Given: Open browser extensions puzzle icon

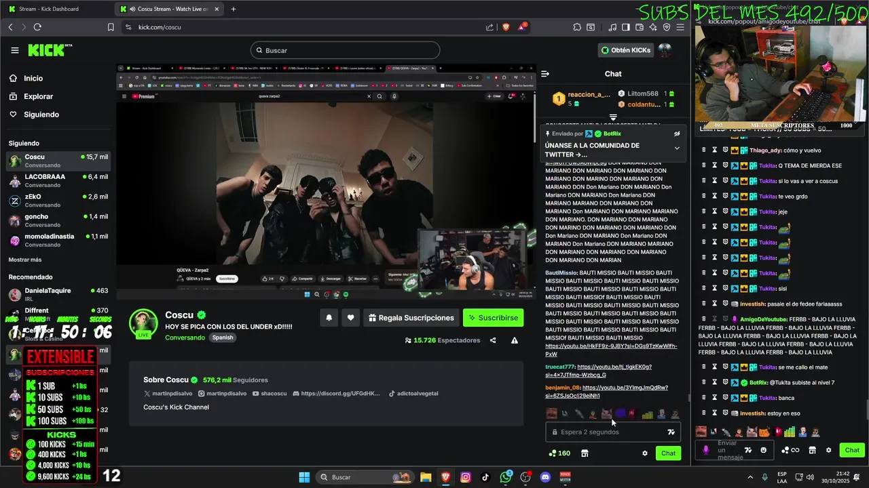Looking at the screenshot, I should click(577, 27).
